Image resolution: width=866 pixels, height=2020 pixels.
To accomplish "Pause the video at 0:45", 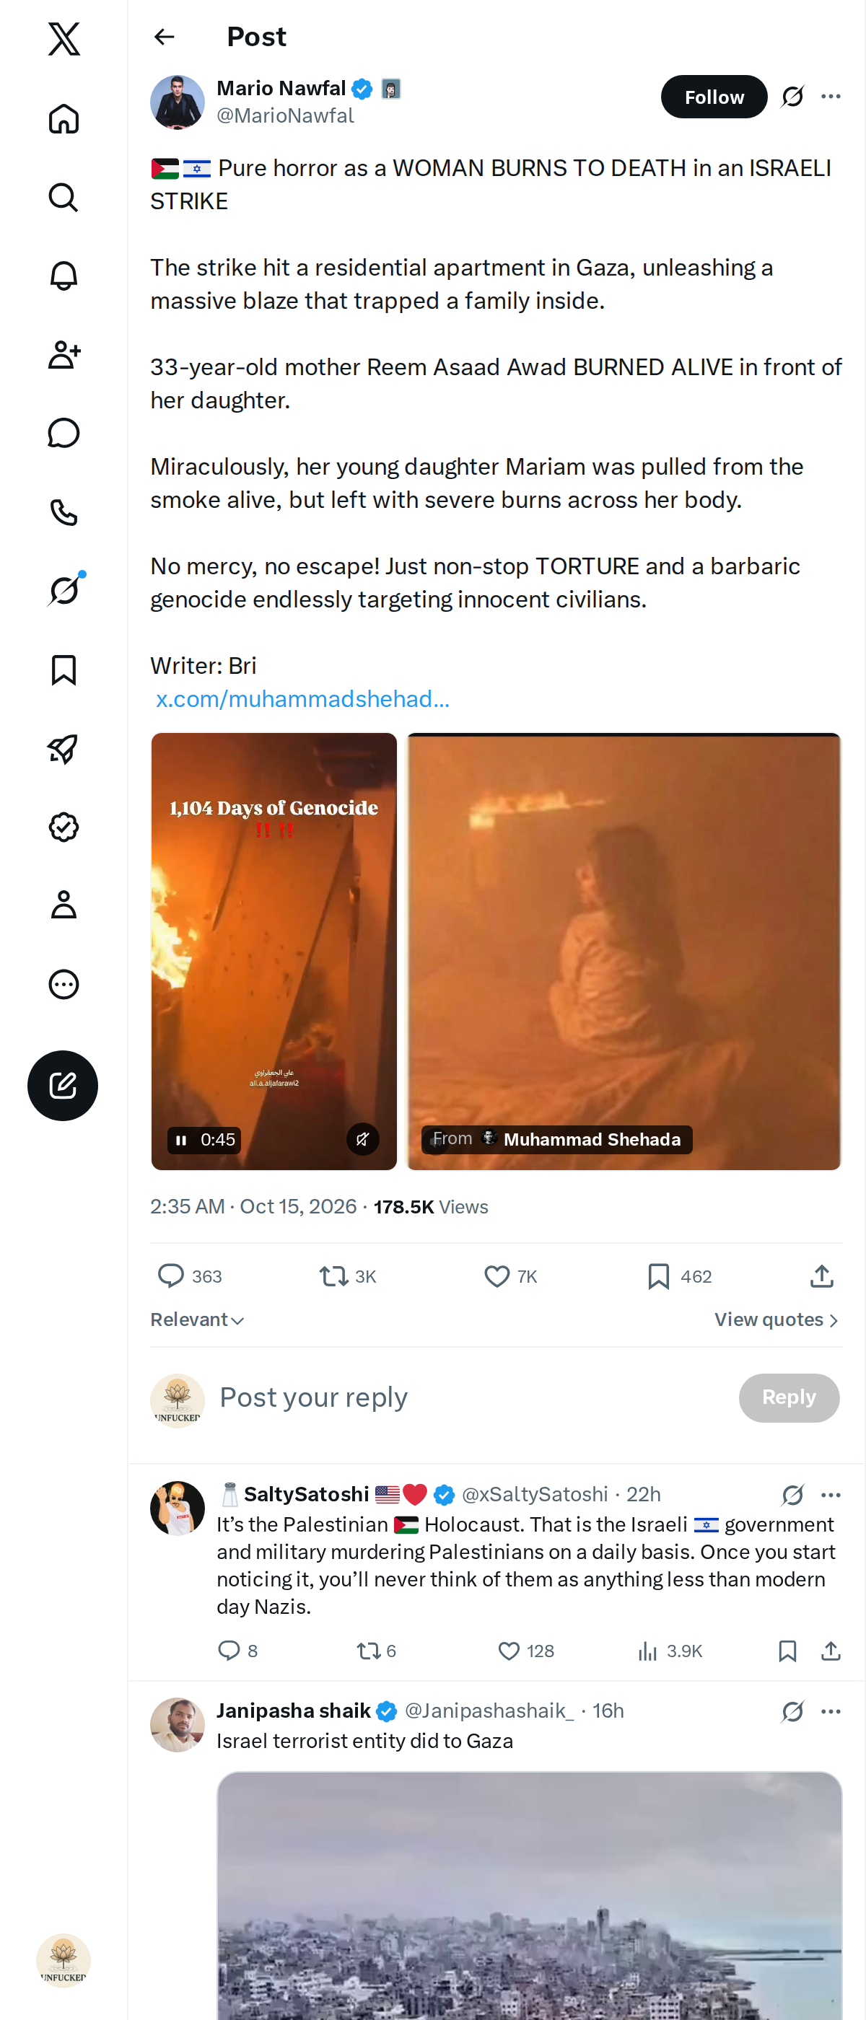I will click(181, 1139).
